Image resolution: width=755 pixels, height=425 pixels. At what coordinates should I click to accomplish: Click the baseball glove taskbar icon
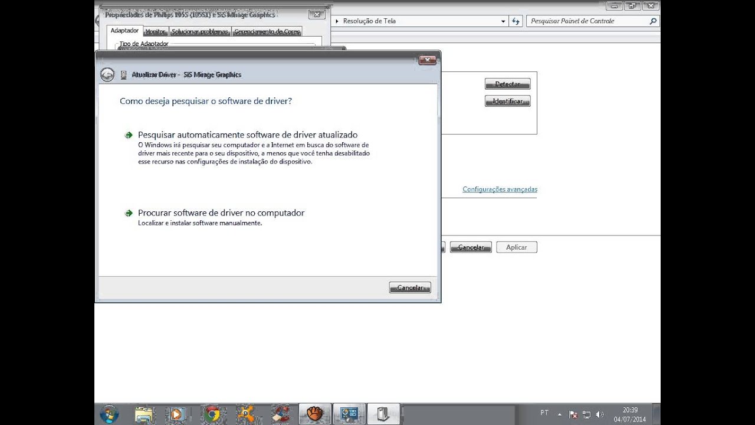(315, 414)
